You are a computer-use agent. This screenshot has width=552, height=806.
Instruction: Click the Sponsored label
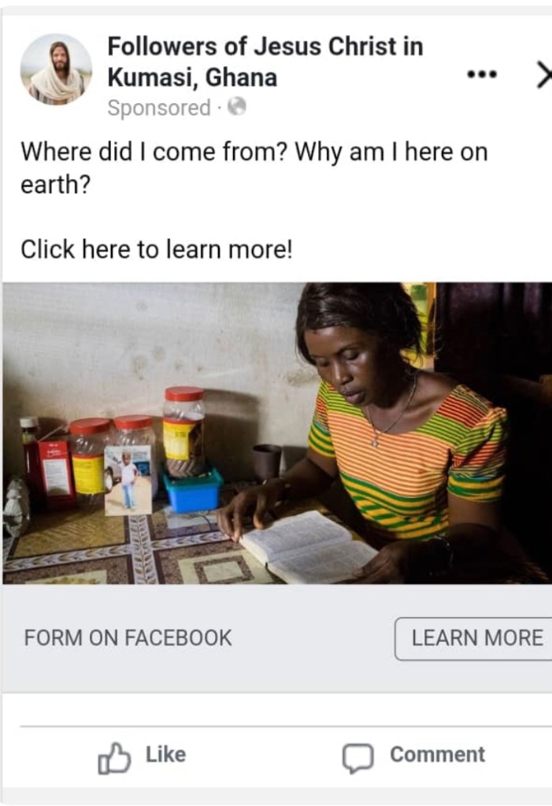tap(159, 108)
